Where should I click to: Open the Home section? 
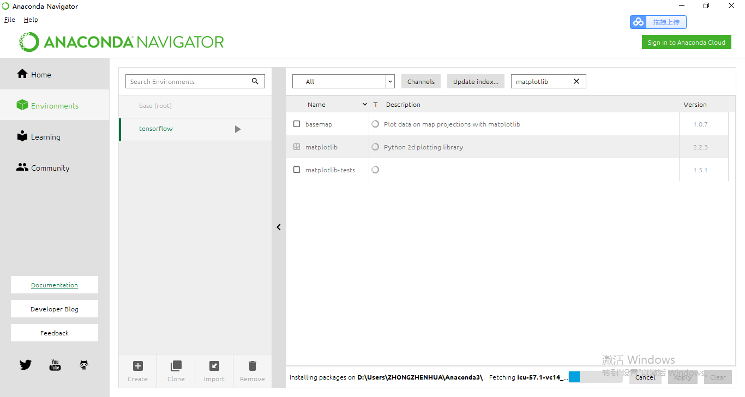(x=55, y=75)
